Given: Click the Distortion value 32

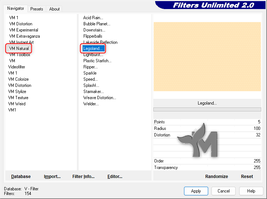Looking at the screenshot, I should click(258, 135).
